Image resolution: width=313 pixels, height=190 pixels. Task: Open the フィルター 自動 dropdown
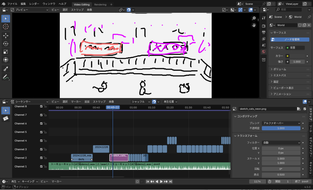(x=281, y=143)
